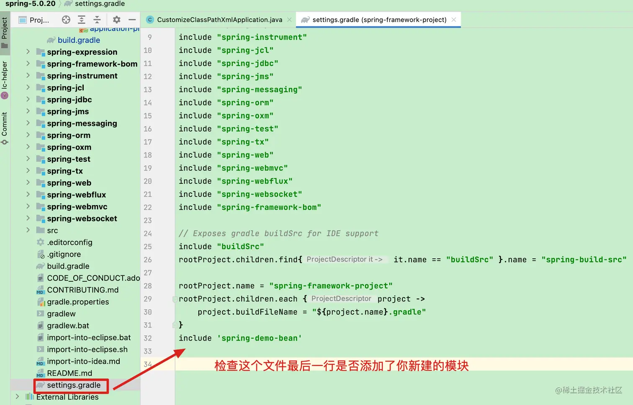Open gradle.properties file
633x405 pixels.
click(78, 302)
